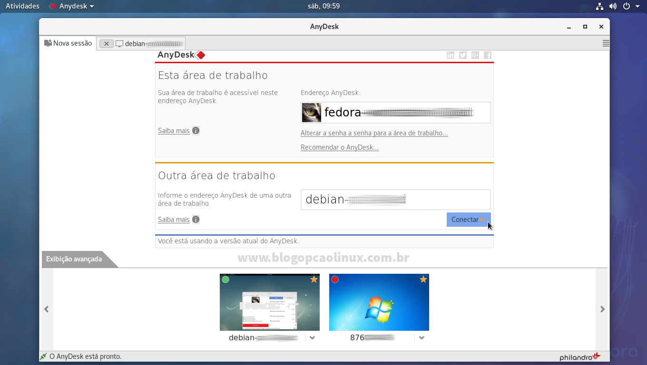Screen dimensions: 647x365
Task: Focus the remote address input with debian
Action: [396, 200]
